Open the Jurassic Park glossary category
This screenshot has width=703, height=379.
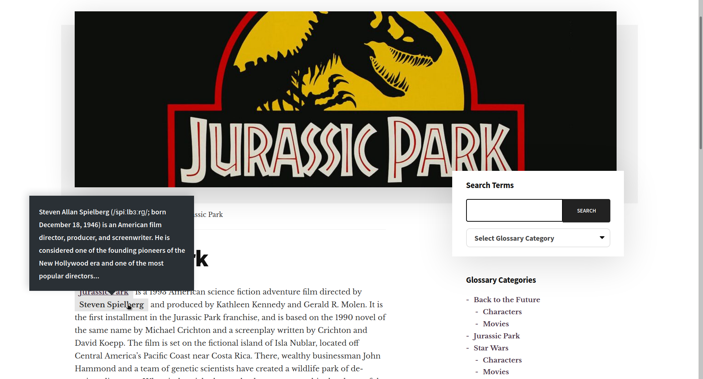[496, 336]
